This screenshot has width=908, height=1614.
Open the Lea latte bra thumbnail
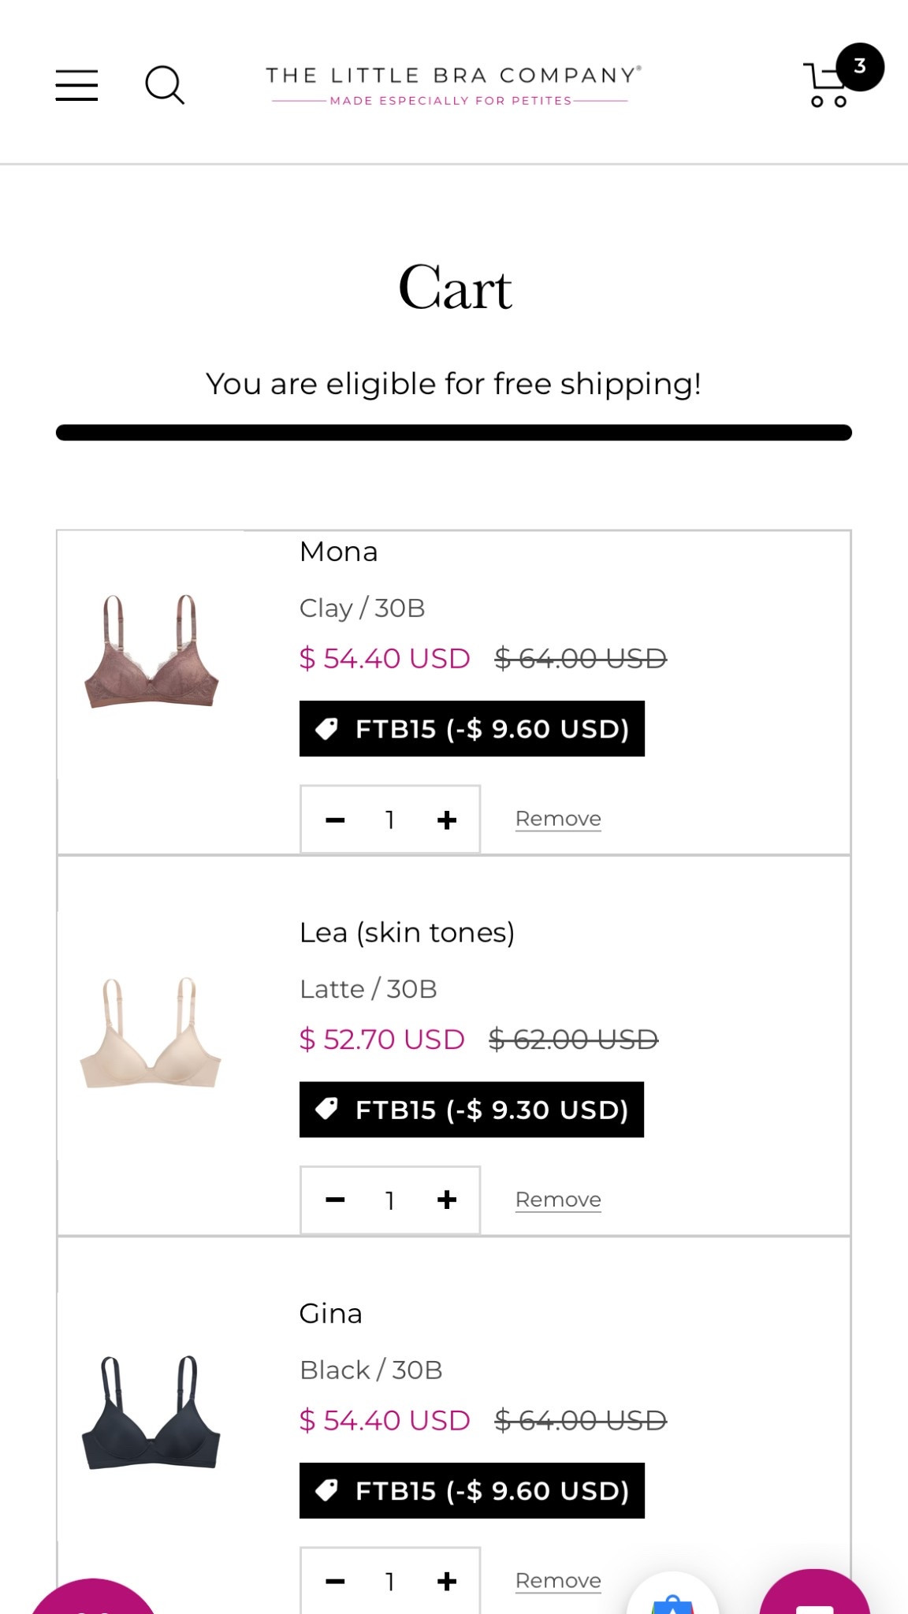point(151,1033)
